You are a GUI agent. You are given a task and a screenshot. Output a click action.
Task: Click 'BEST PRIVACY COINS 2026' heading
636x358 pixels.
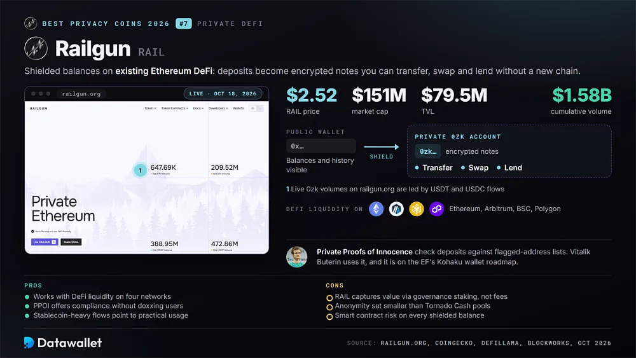(x=106, y=24)
